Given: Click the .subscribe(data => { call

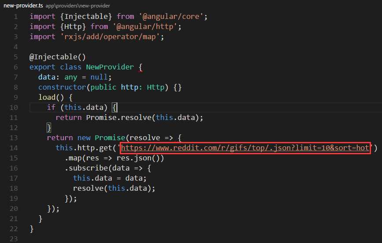Looking at the screenshot, I should point(108,168).
